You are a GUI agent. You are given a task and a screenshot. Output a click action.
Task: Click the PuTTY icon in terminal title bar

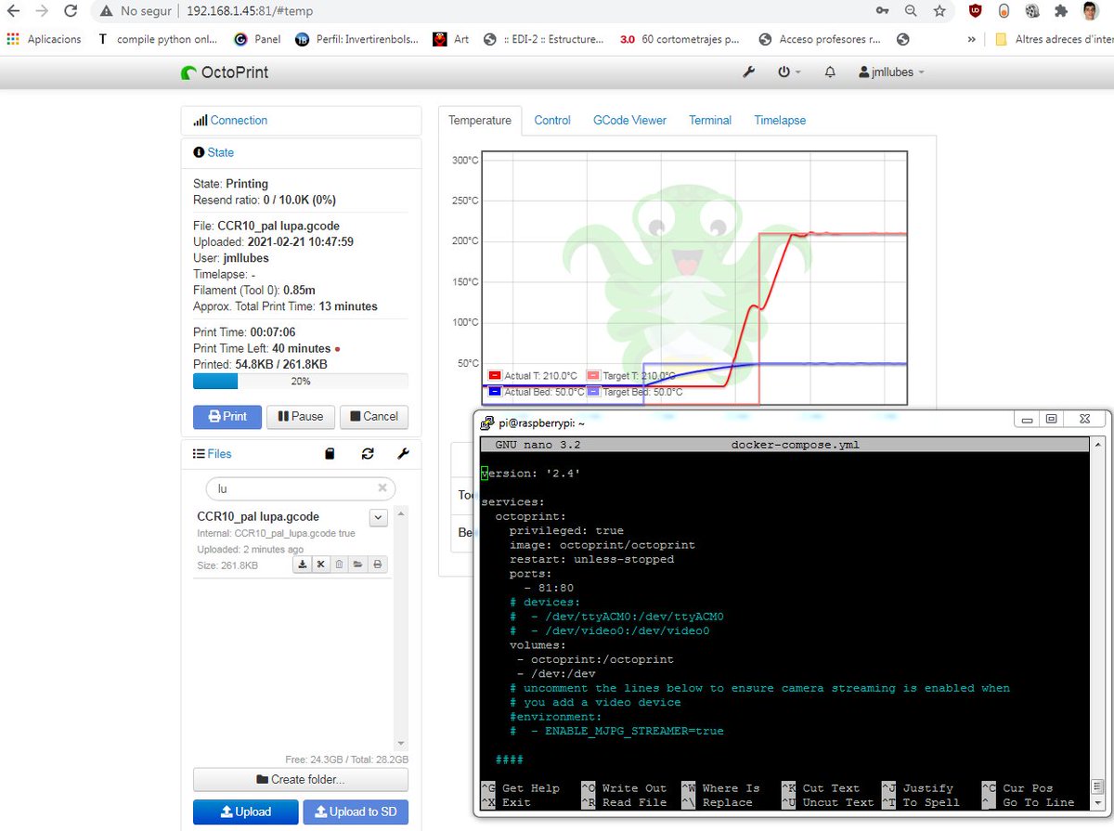[486, 422]
